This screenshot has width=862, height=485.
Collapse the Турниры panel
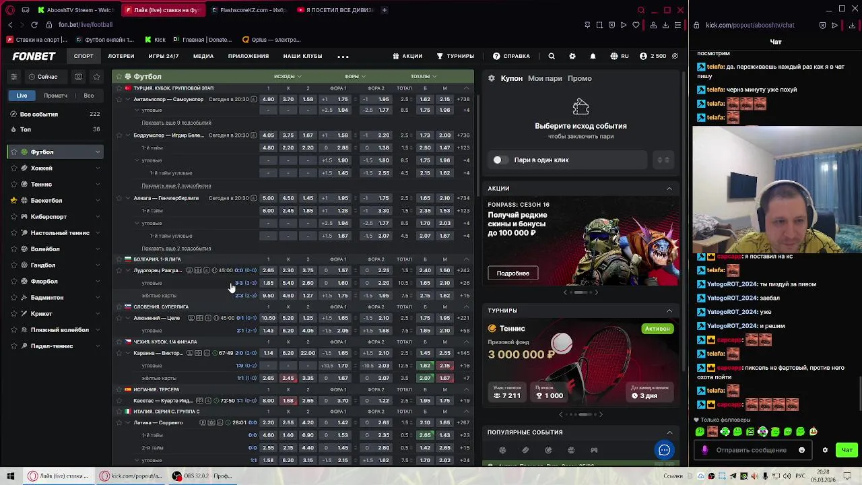click(669, 311)
